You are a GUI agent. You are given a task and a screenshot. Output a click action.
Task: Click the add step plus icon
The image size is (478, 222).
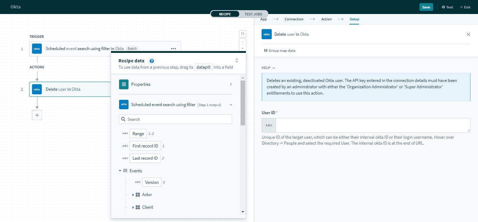click(37, 115)
